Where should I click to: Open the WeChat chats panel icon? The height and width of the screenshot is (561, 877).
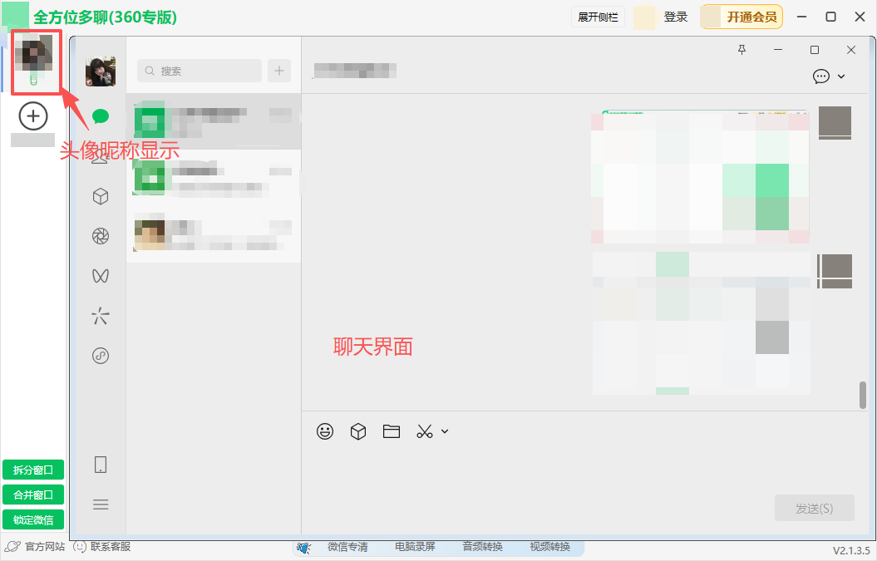click(100, 116)
